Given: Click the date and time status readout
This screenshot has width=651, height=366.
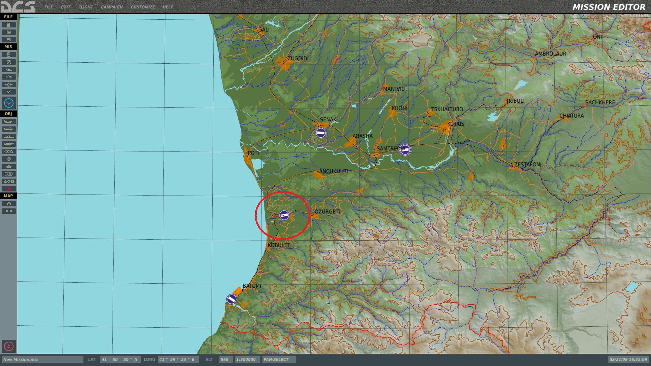Looking at the screenshot, I should 628,360.
